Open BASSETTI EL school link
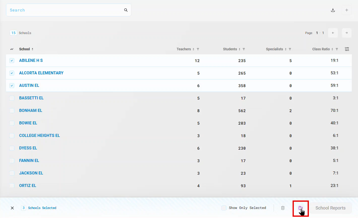 pos(31,98)
